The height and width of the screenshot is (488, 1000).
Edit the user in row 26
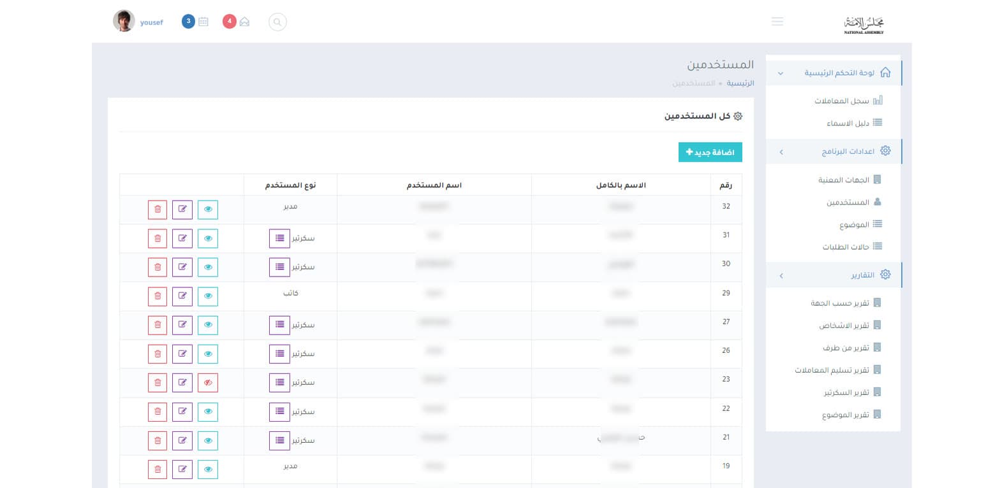click(183, 354)
